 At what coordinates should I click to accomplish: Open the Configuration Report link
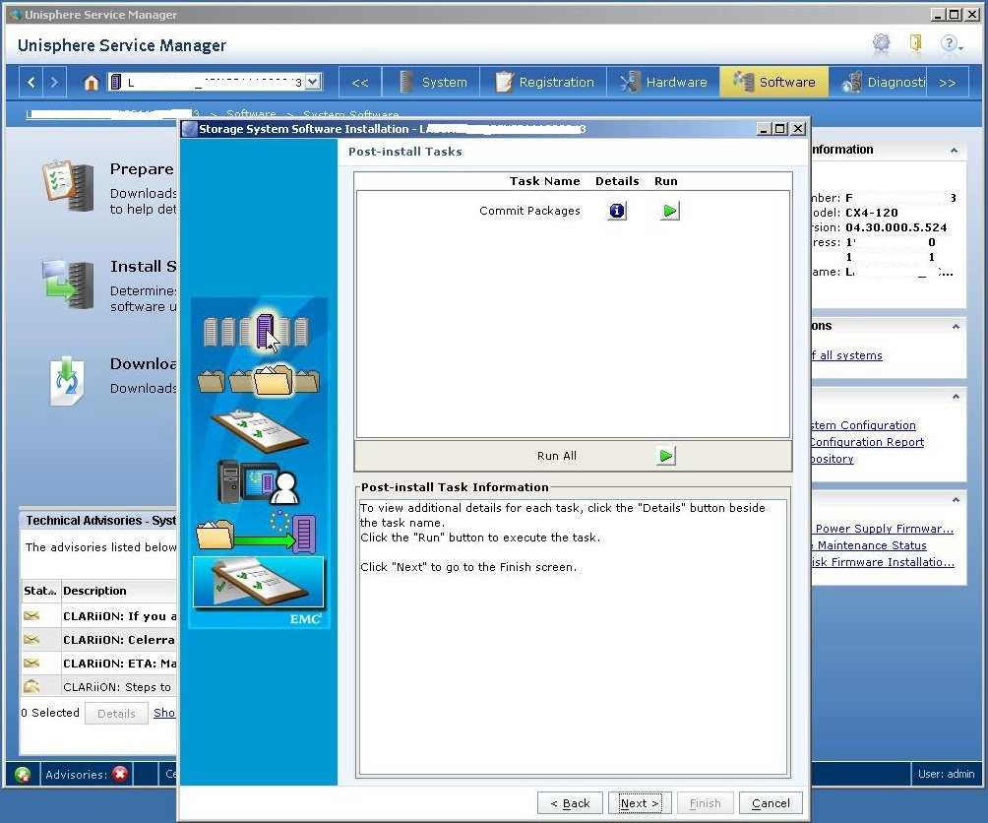tap(867, 442)
